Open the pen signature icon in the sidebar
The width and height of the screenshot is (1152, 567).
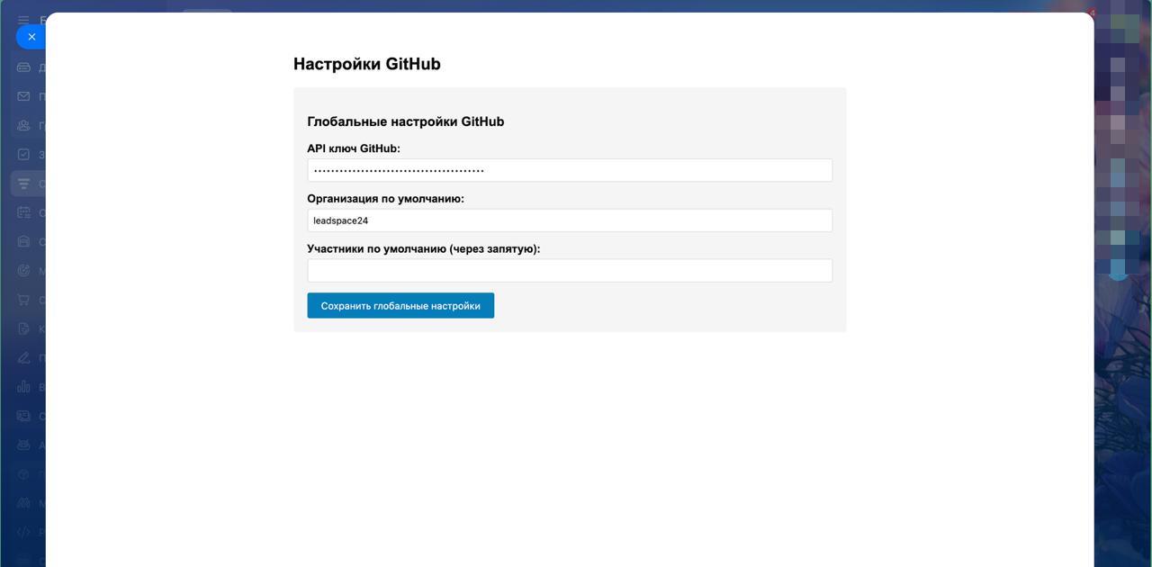[23, 358]
